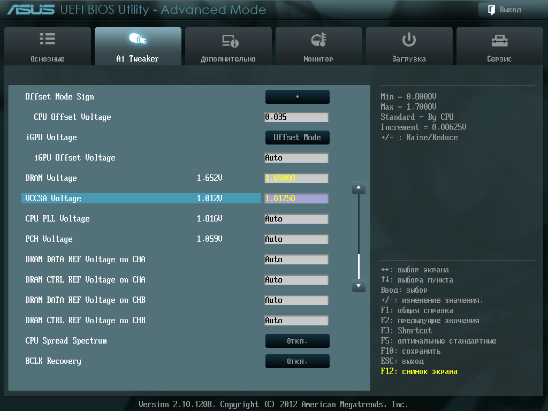The width and height of the screenshot is (548, 411).
Task: Click the F5: оптимальные стандартные hint
Action: click(438, 341)
